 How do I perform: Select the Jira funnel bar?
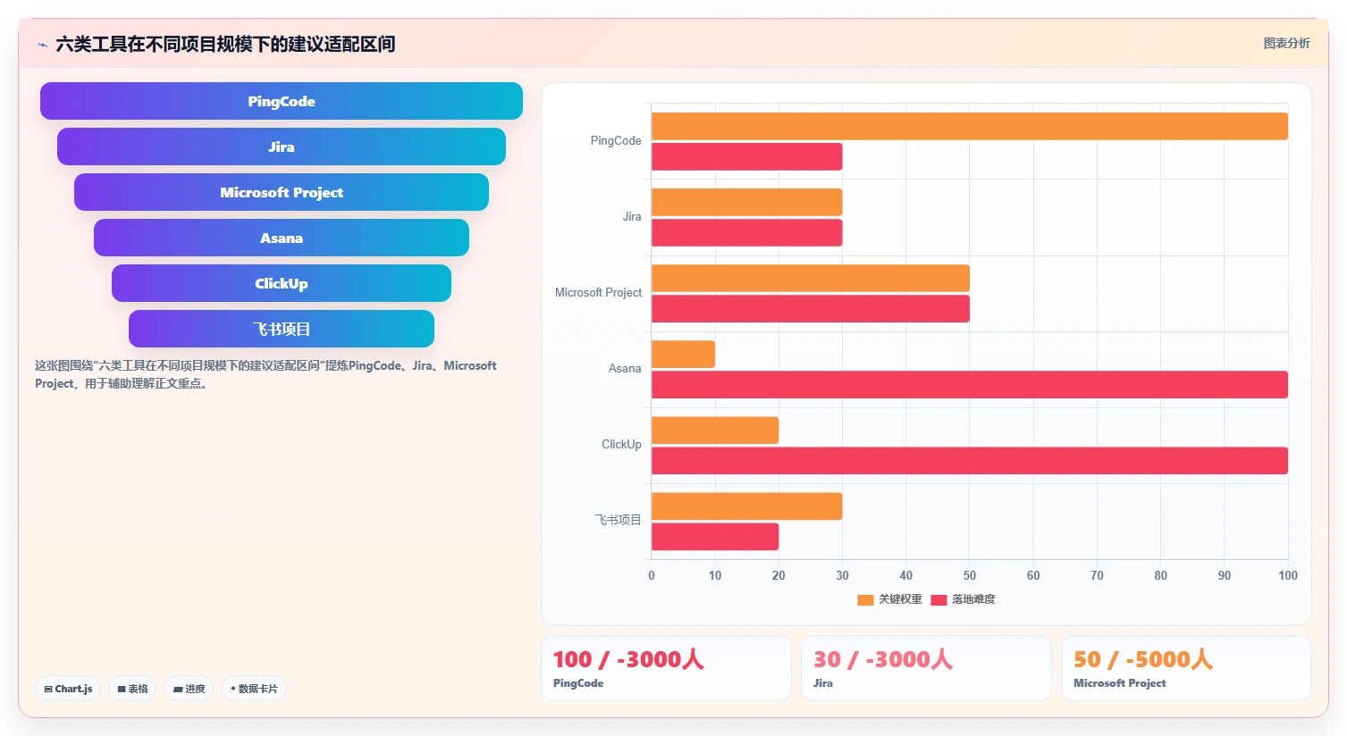[x=282, y=146]
